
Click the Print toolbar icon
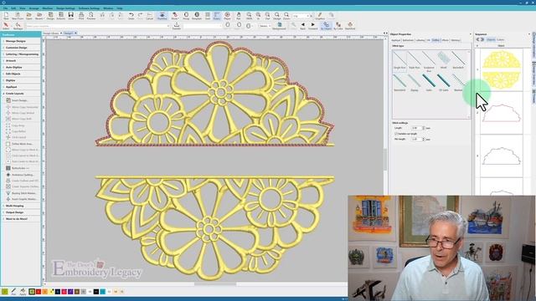[81, 15]
